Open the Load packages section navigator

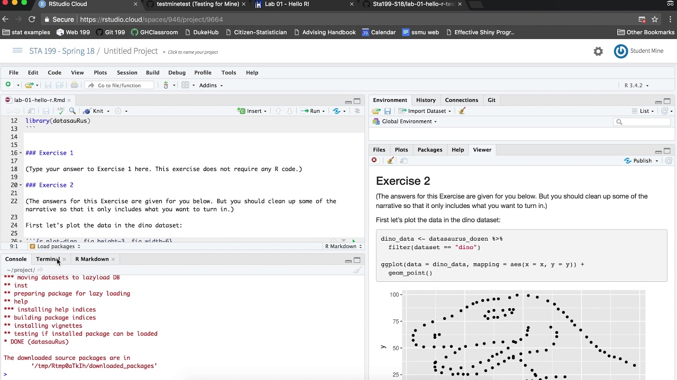[x=56, y=246]
